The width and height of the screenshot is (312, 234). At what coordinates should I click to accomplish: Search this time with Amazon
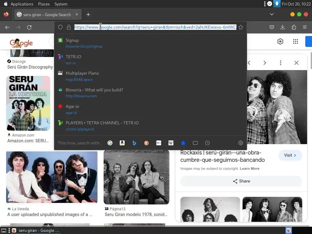click(122, 143)
